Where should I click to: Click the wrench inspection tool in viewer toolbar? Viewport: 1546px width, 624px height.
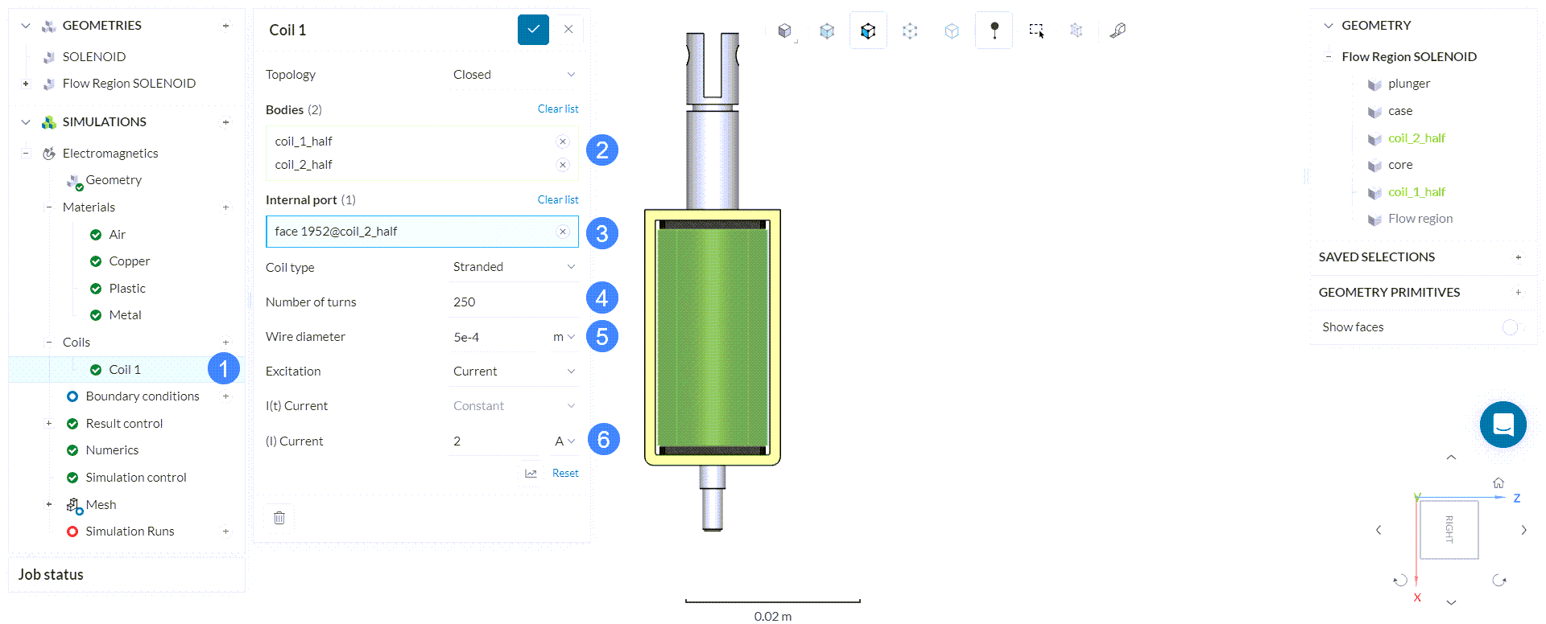[x=1118, y=31]
